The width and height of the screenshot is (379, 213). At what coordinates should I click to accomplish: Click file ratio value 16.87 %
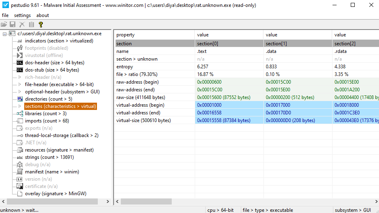pyautogui.click(x=229, y=74)
